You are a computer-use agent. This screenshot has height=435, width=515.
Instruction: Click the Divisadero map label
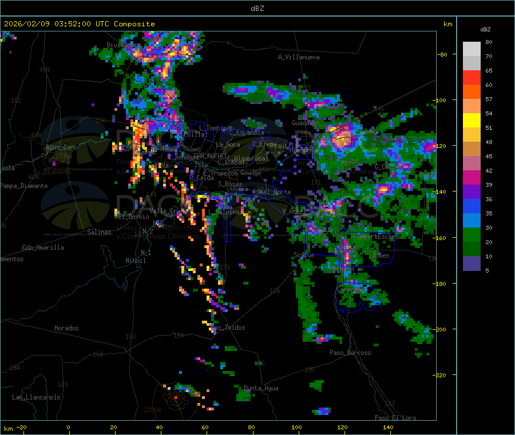coord(124,45)
